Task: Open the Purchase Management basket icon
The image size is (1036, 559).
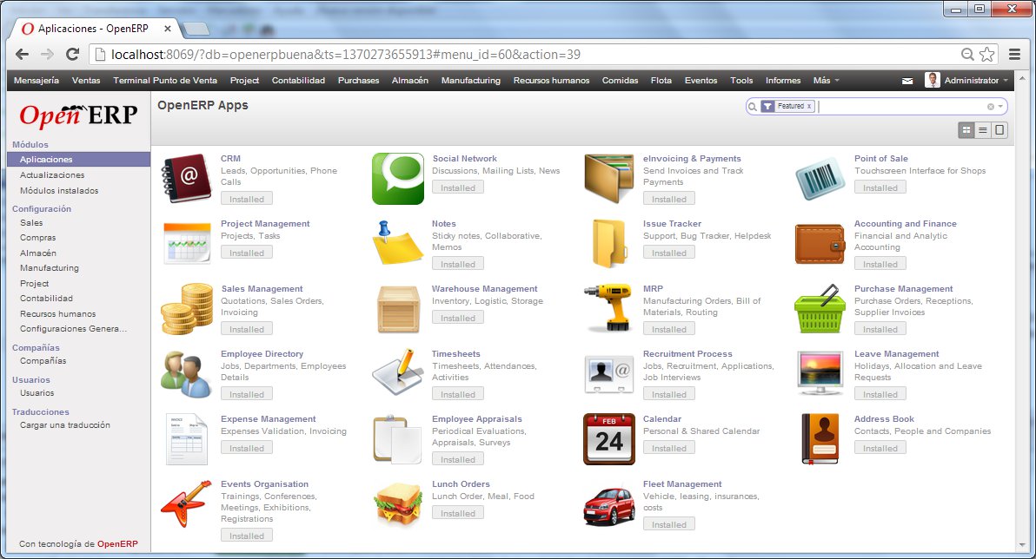Action: [x=820, y=309]
